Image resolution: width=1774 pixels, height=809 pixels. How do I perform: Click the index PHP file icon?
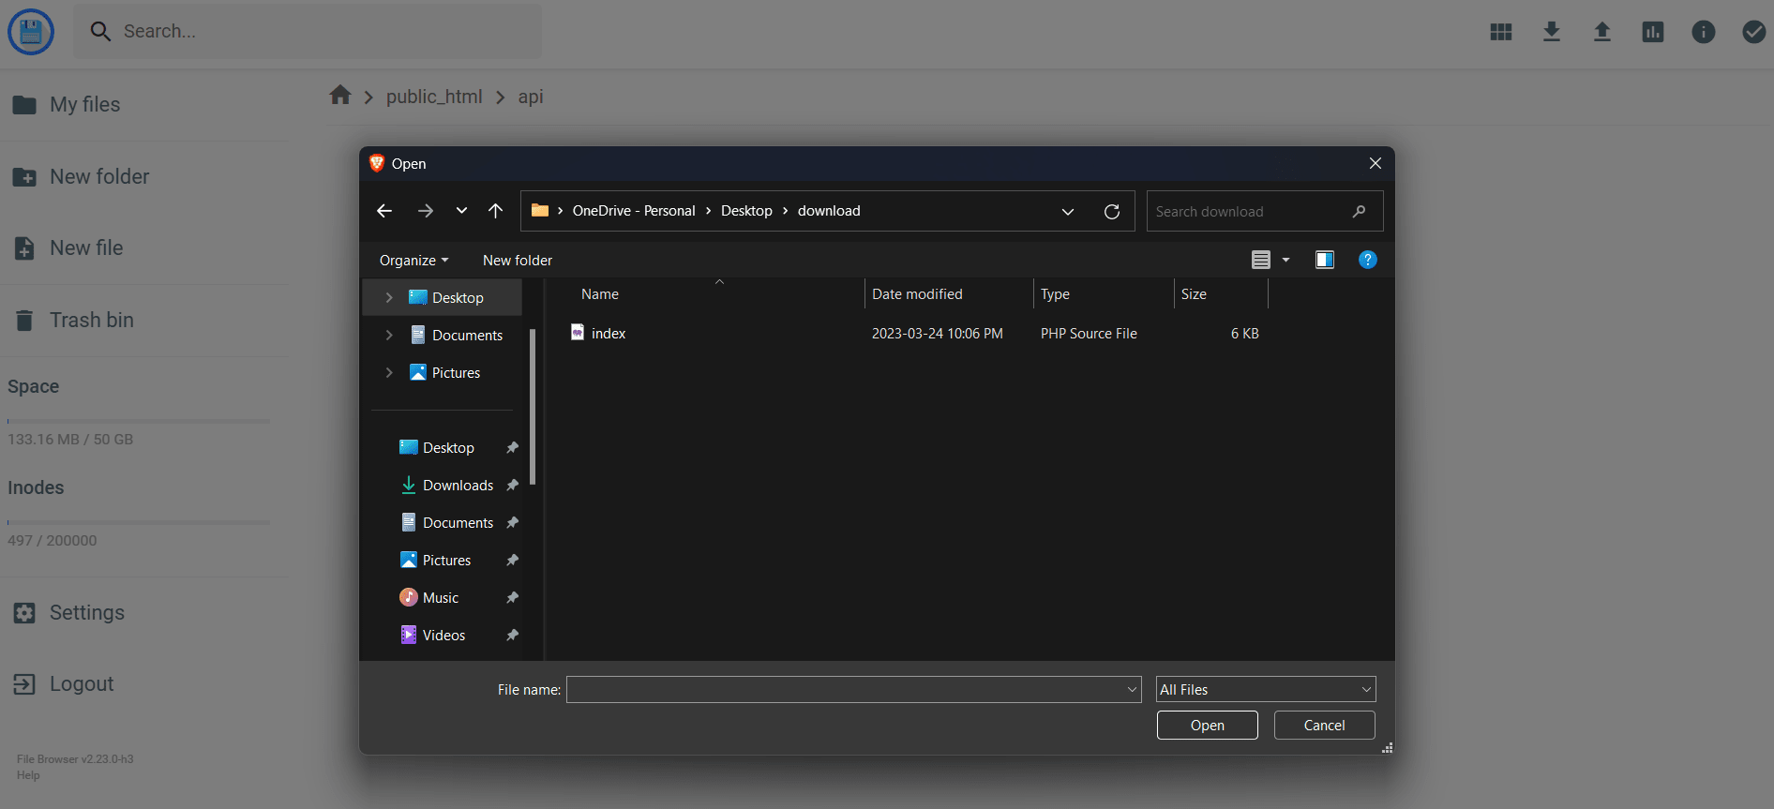coord(578,333)
